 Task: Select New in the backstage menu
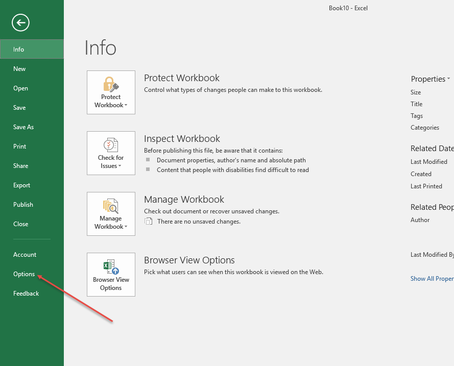(32, 69)
